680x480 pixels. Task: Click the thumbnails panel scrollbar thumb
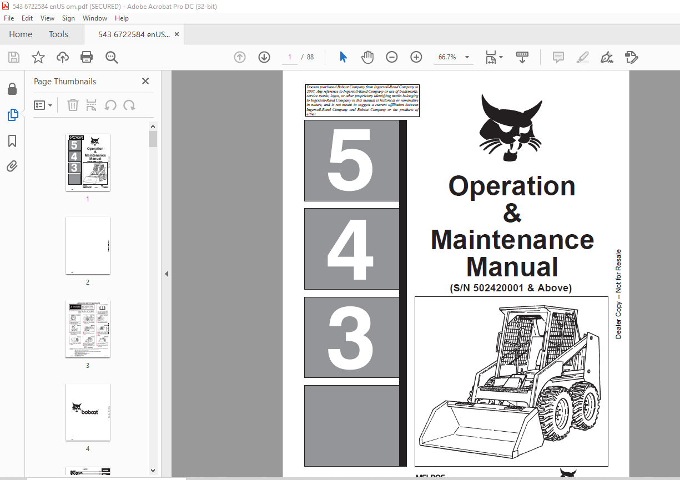click(x=153, y=139)
